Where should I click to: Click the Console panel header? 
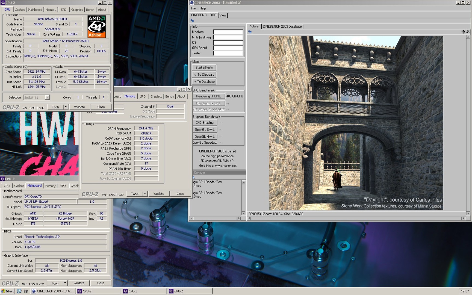coord(218,173)
